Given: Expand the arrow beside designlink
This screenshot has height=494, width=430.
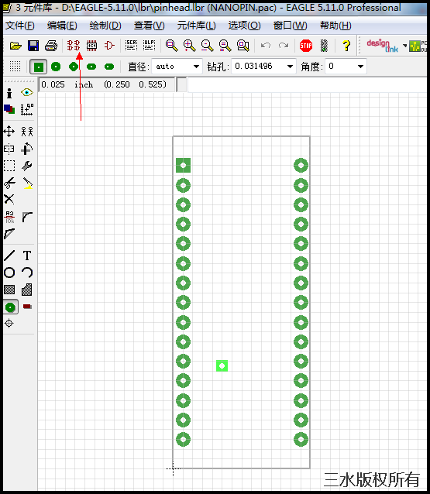Looking at the screenshot, I should tap(404, 46).
